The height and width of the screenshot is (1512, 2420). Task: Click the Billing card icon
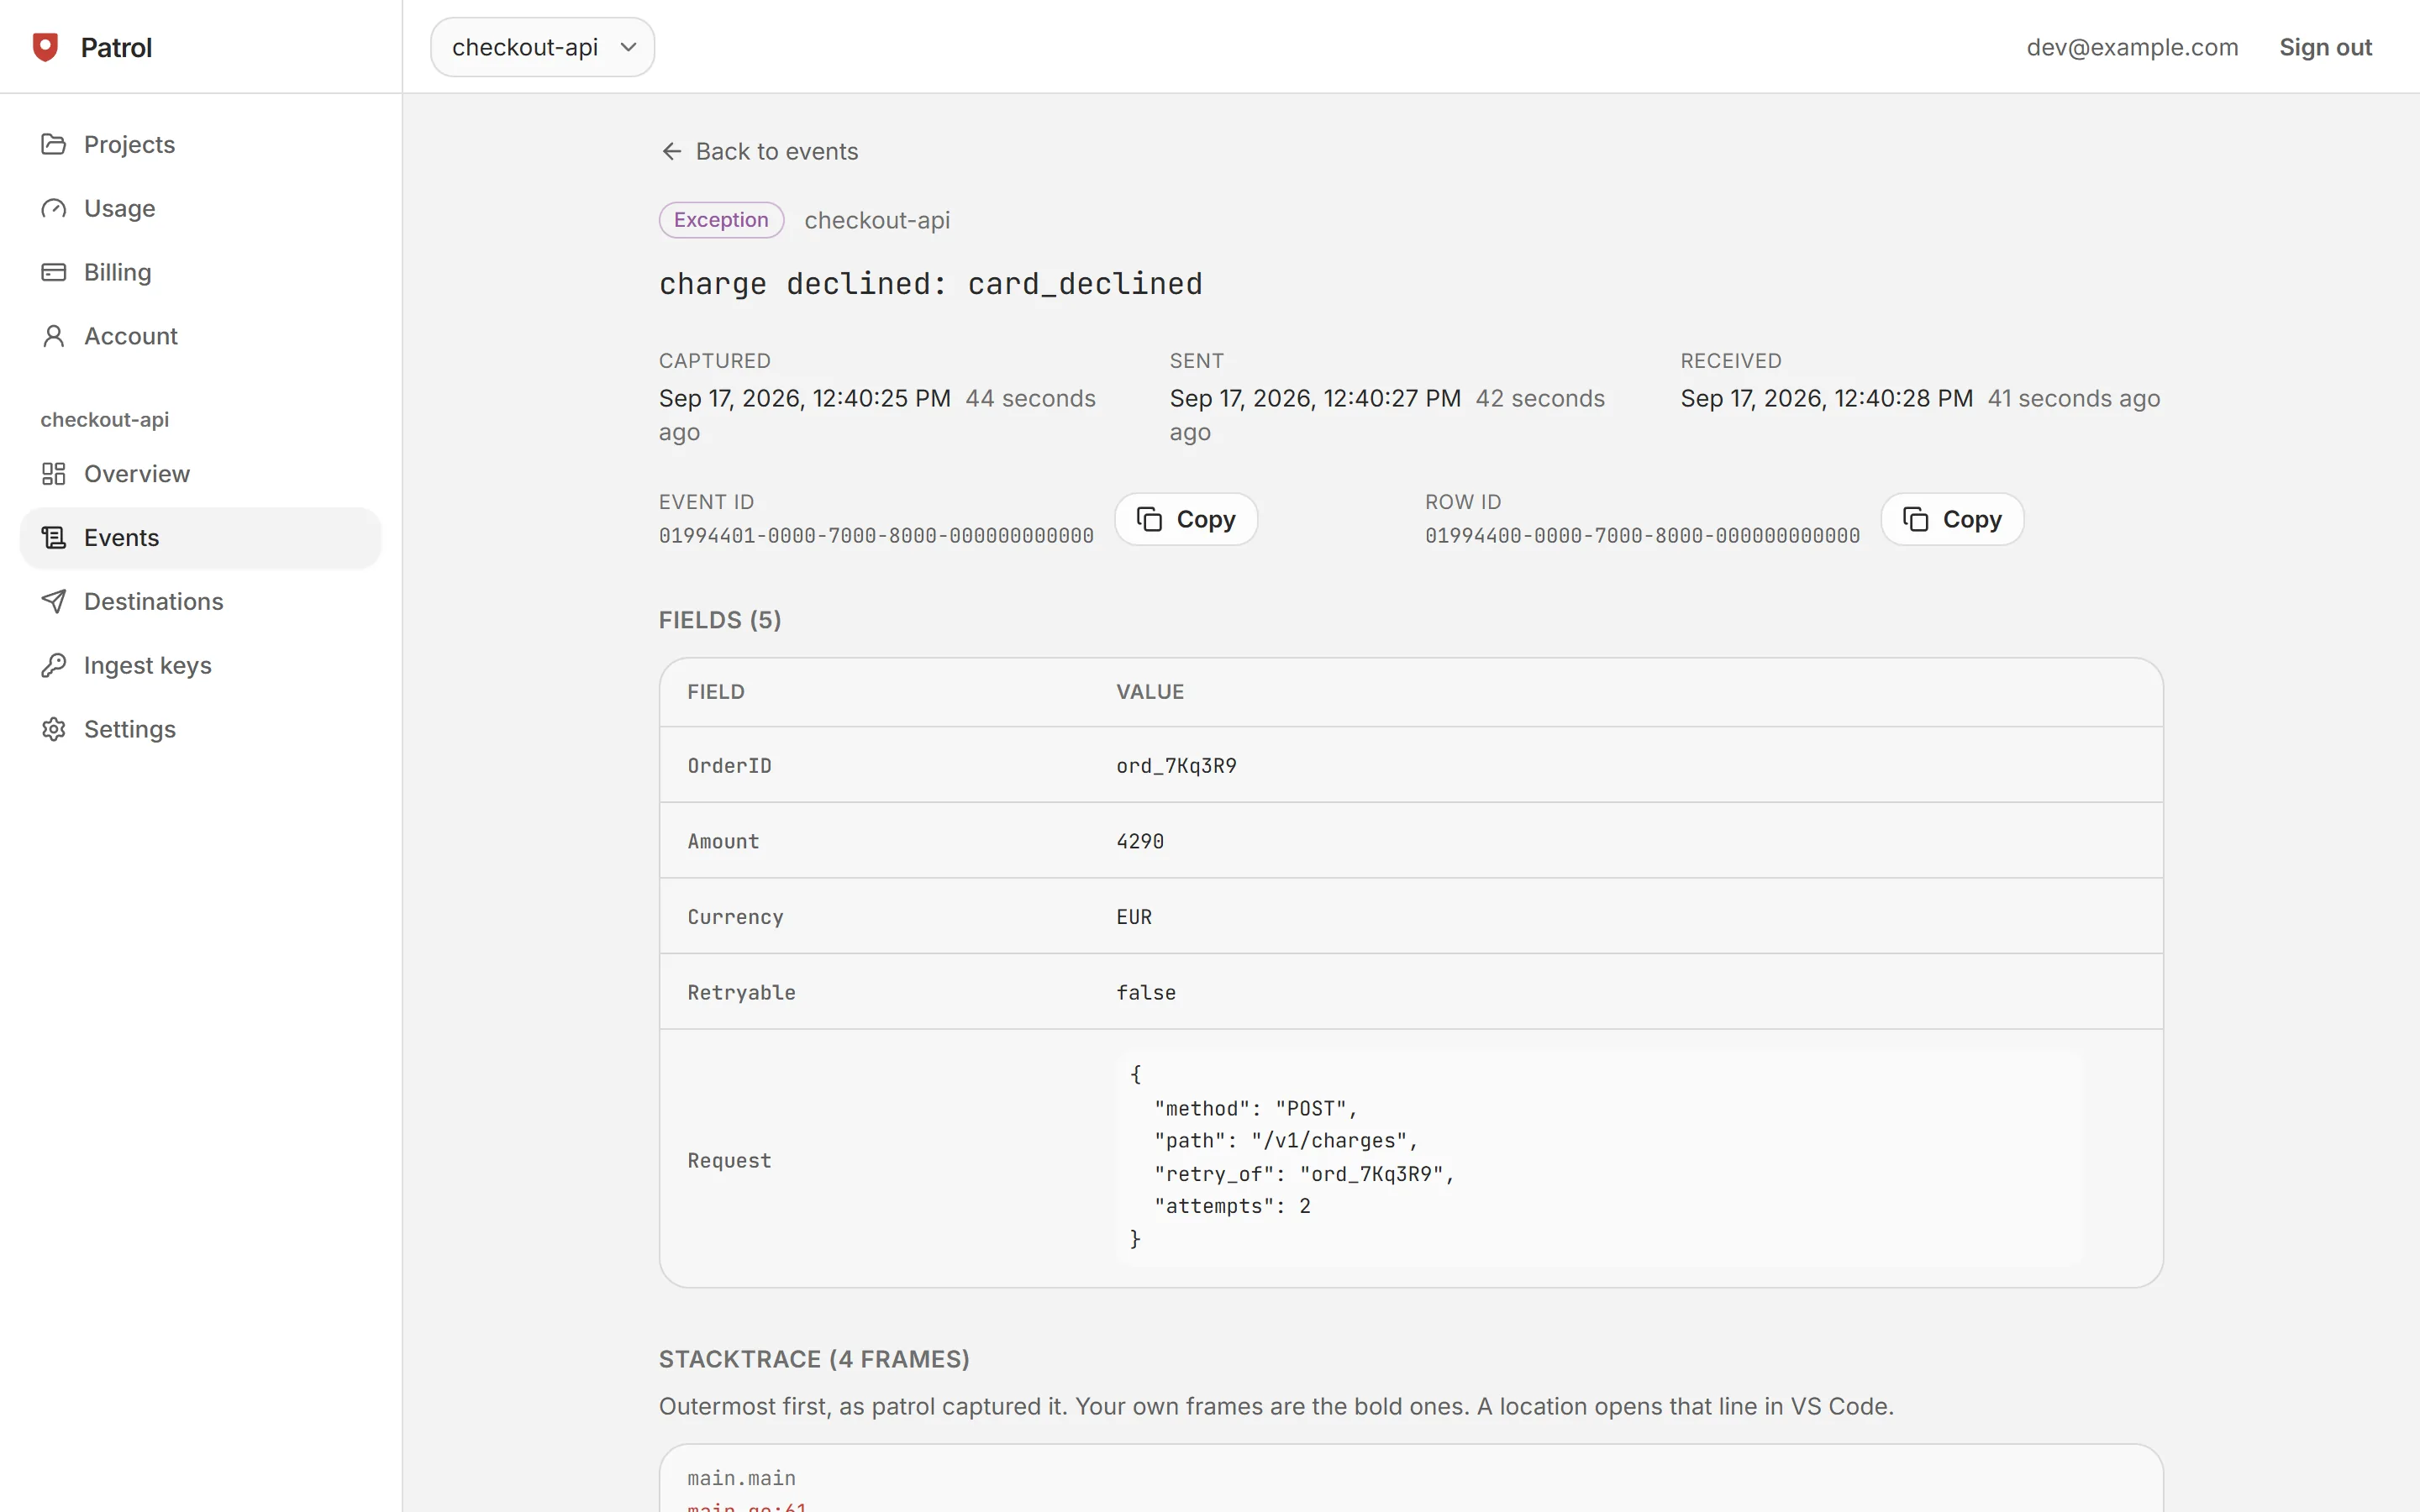(x=54, y=272)
